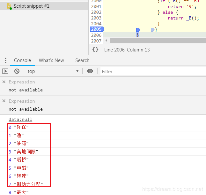Edit the first Expression placeholder field
The width and height of the screenshot is (206, 195).
[x=22, y=82]
